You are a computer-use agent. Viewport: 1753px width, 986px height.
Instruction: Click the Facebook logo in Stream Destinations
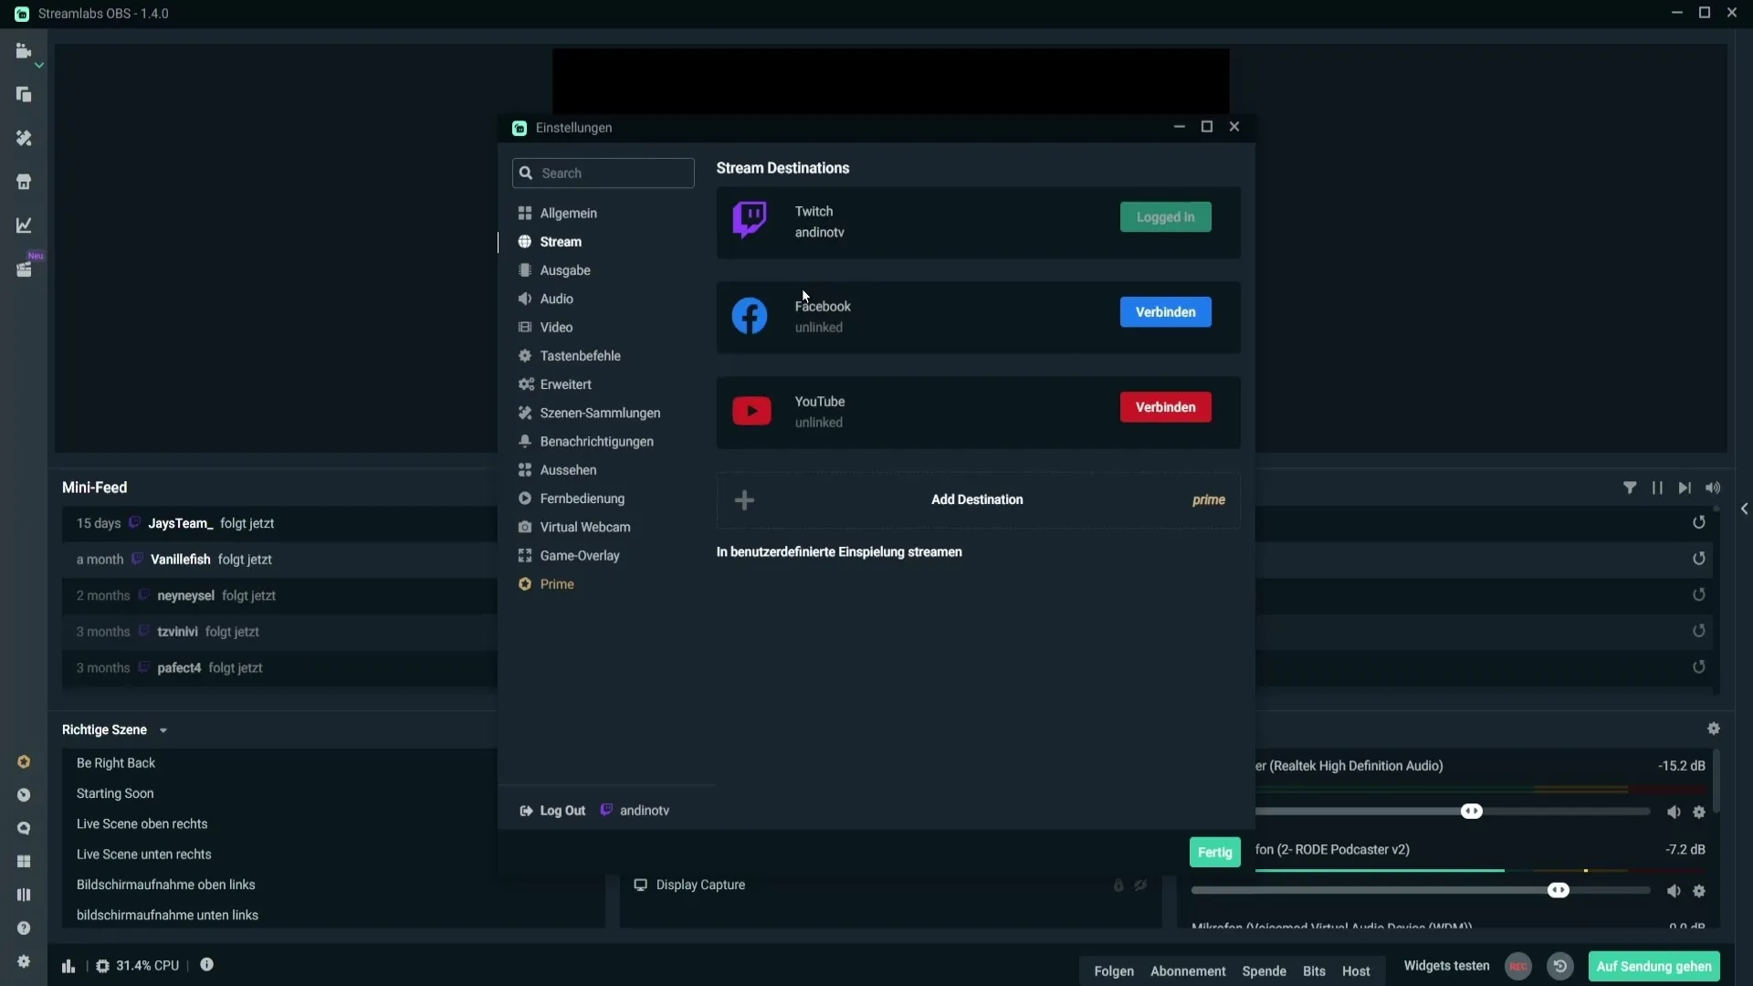coord(750,316)
